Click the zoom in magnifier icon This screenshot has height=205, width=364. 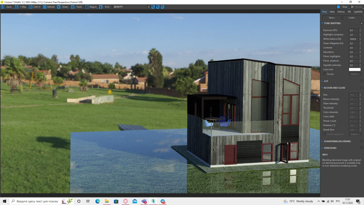(x=153, y=7)
